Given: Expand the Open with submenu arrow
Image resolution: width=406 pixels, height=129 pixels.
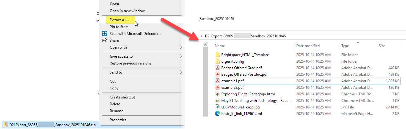Looking at the screenshot, I should 181,47.
